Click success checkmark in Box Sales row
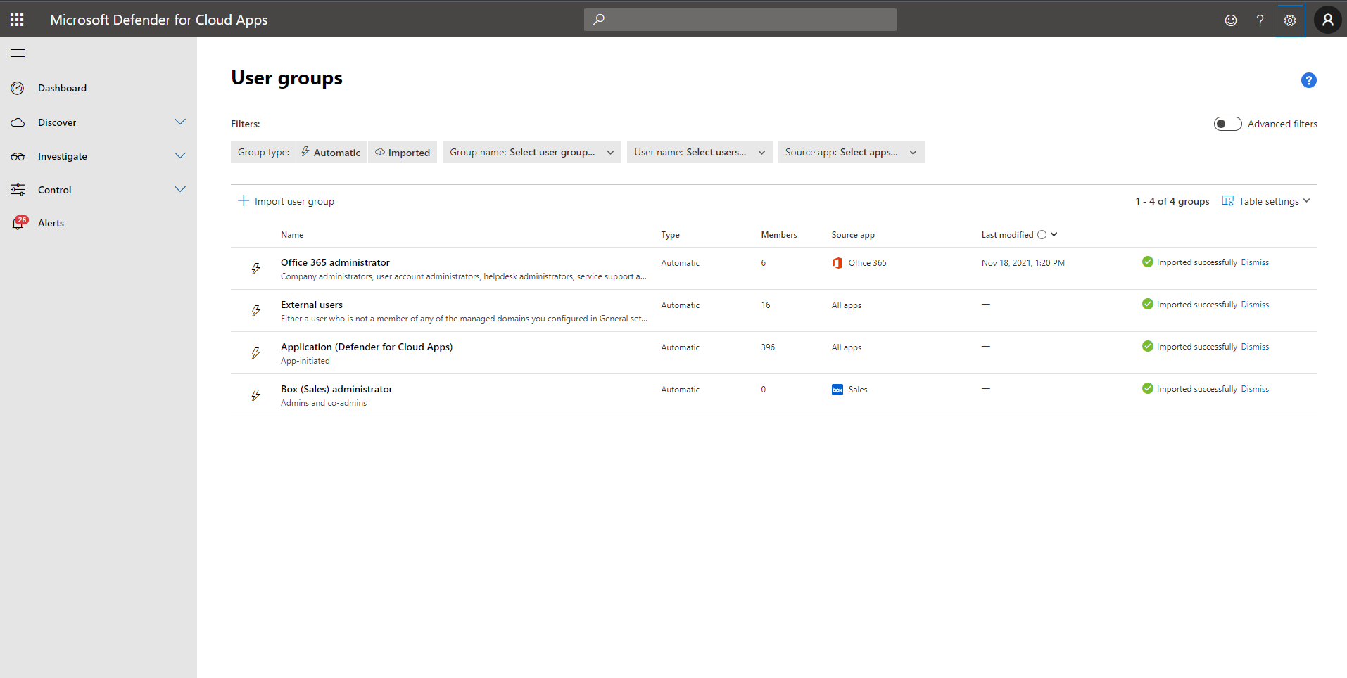Image resolution: width=1347 pixels, height=678 pixels. [1148, 388]
